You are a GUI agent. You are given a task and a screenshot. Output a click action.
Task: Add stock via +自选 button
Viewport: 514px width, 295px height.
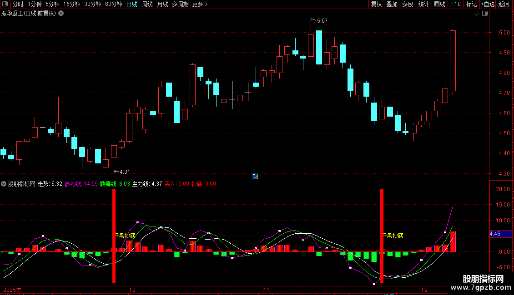click(488, 4)
